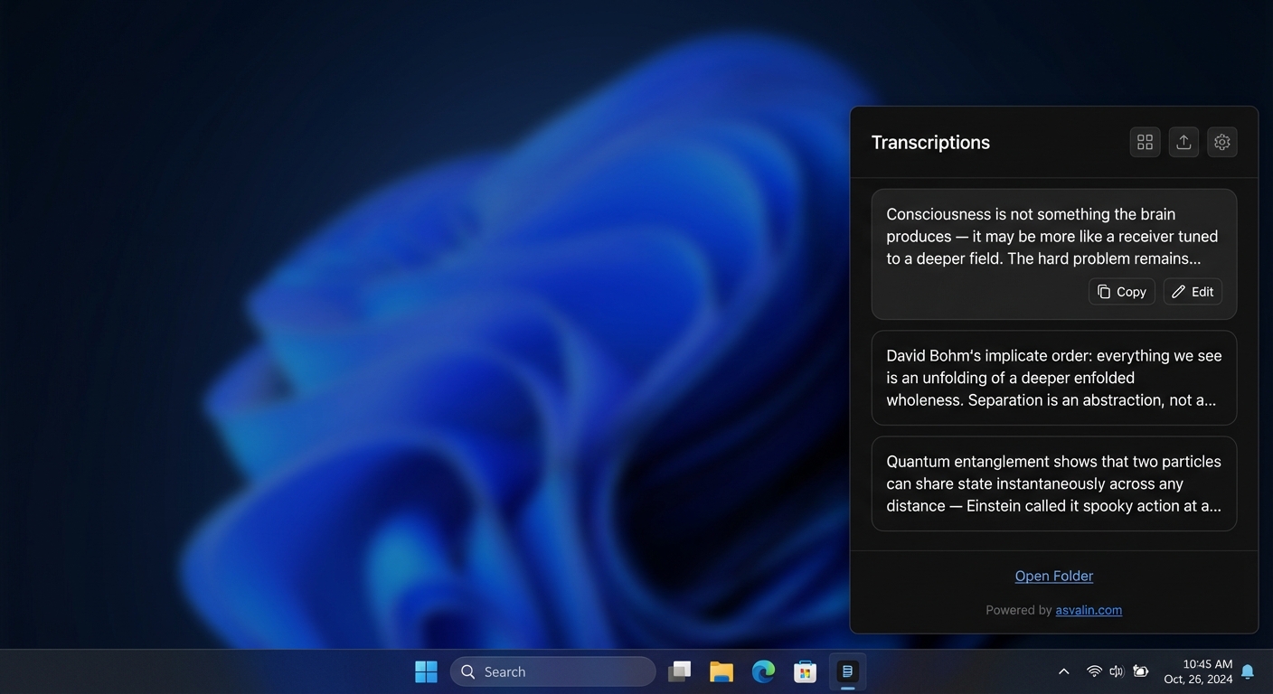
Task: Click the transcription app taskbar icon
Action: click(x=847, y=671)
